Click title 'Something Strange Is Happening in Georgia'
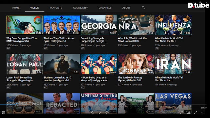The width and height of the screenshot is (210, 118). point(93,40)
